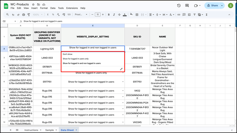Open the Data menu
The image size is (237, 133).
(x=53, y=8)
